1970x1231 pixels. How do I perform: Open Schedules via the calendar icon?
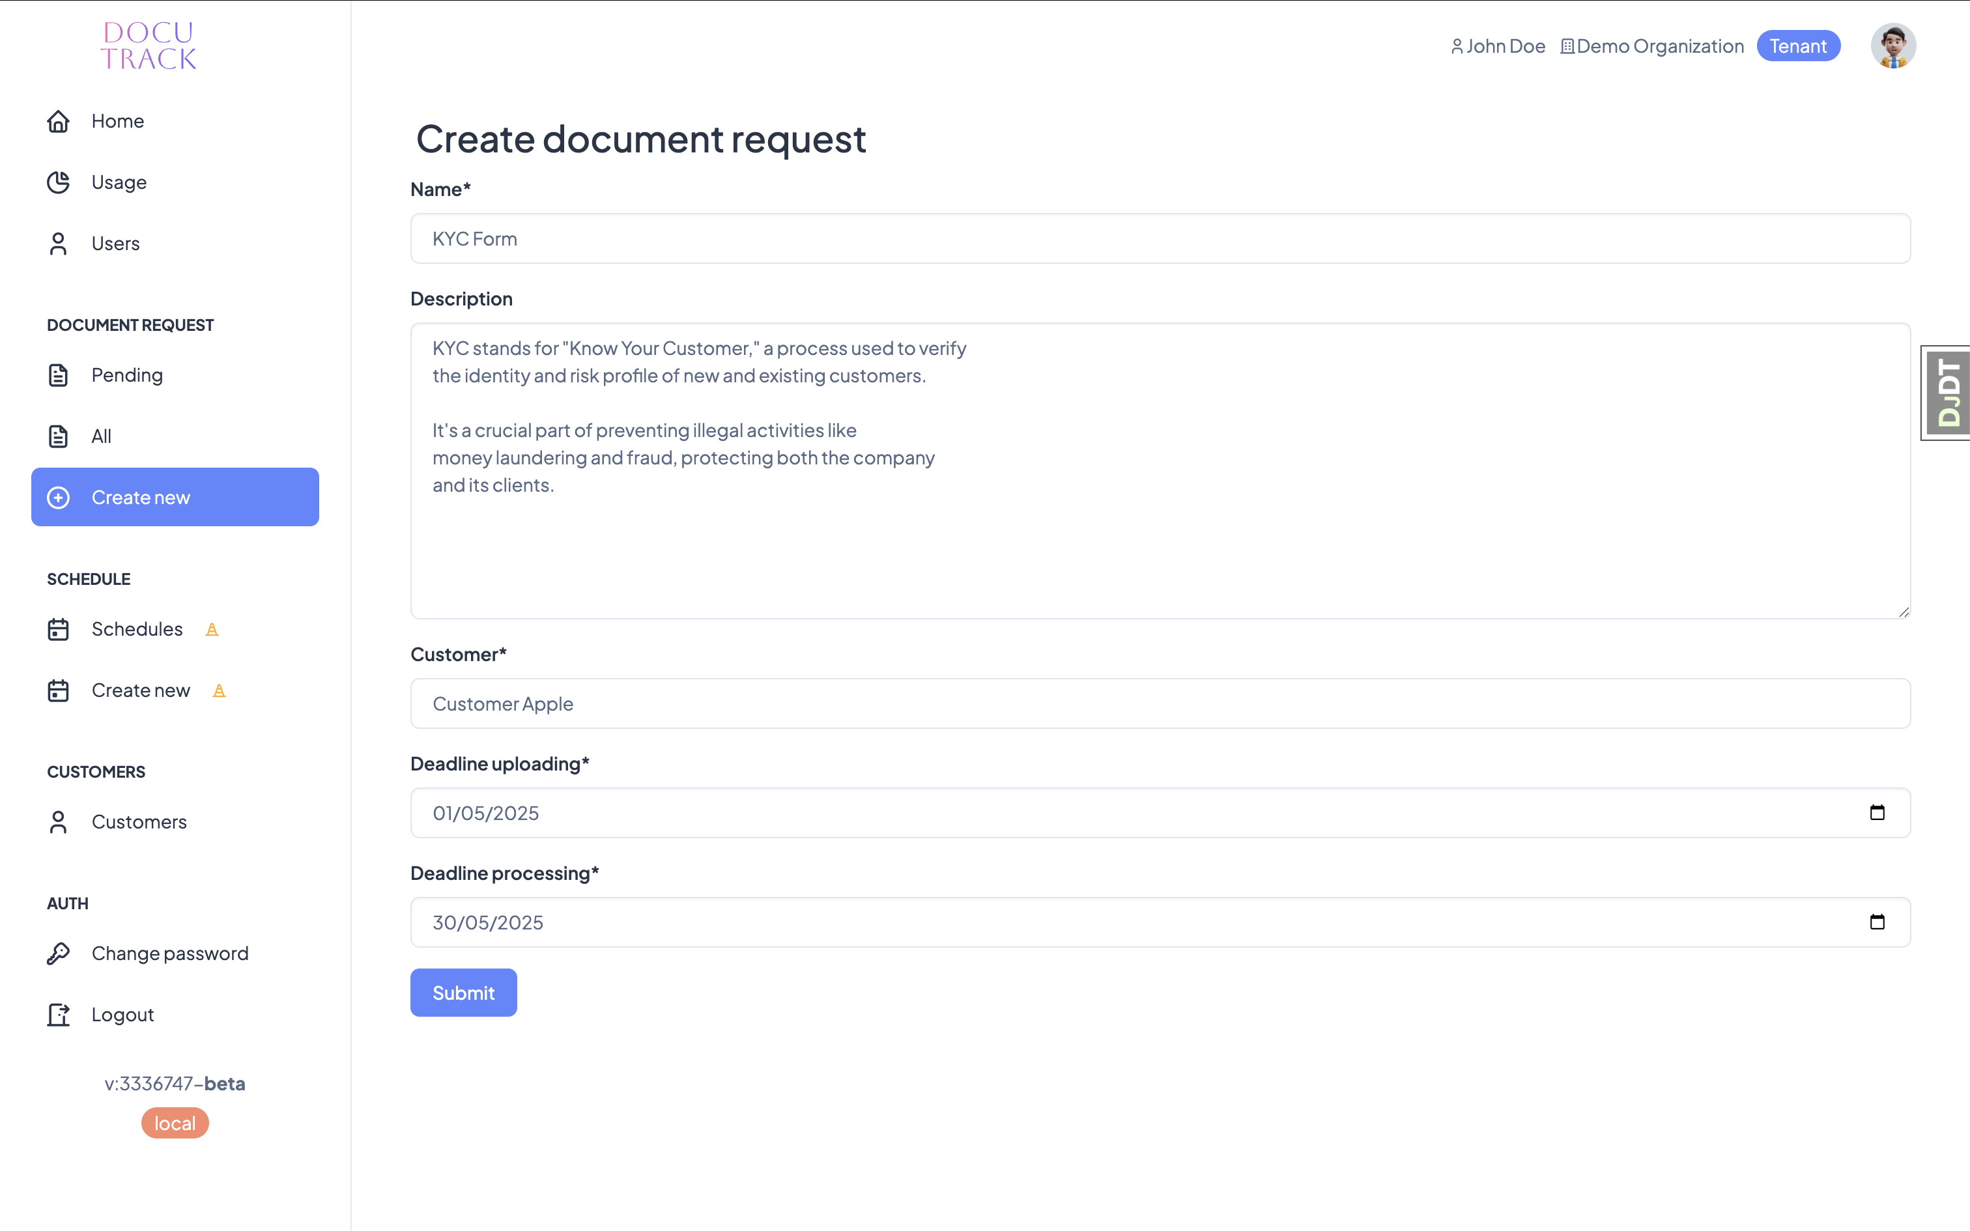(x=58, y=629)
